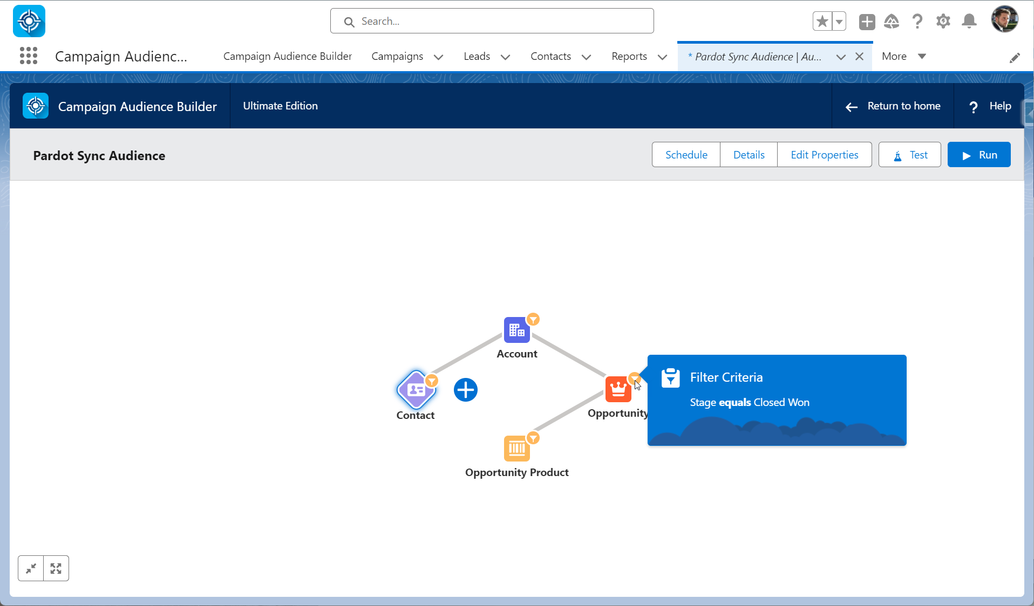The image size is (1034, 606).
Task: Select the Pardot Sync Audience workspace tab
Action: 756,57
